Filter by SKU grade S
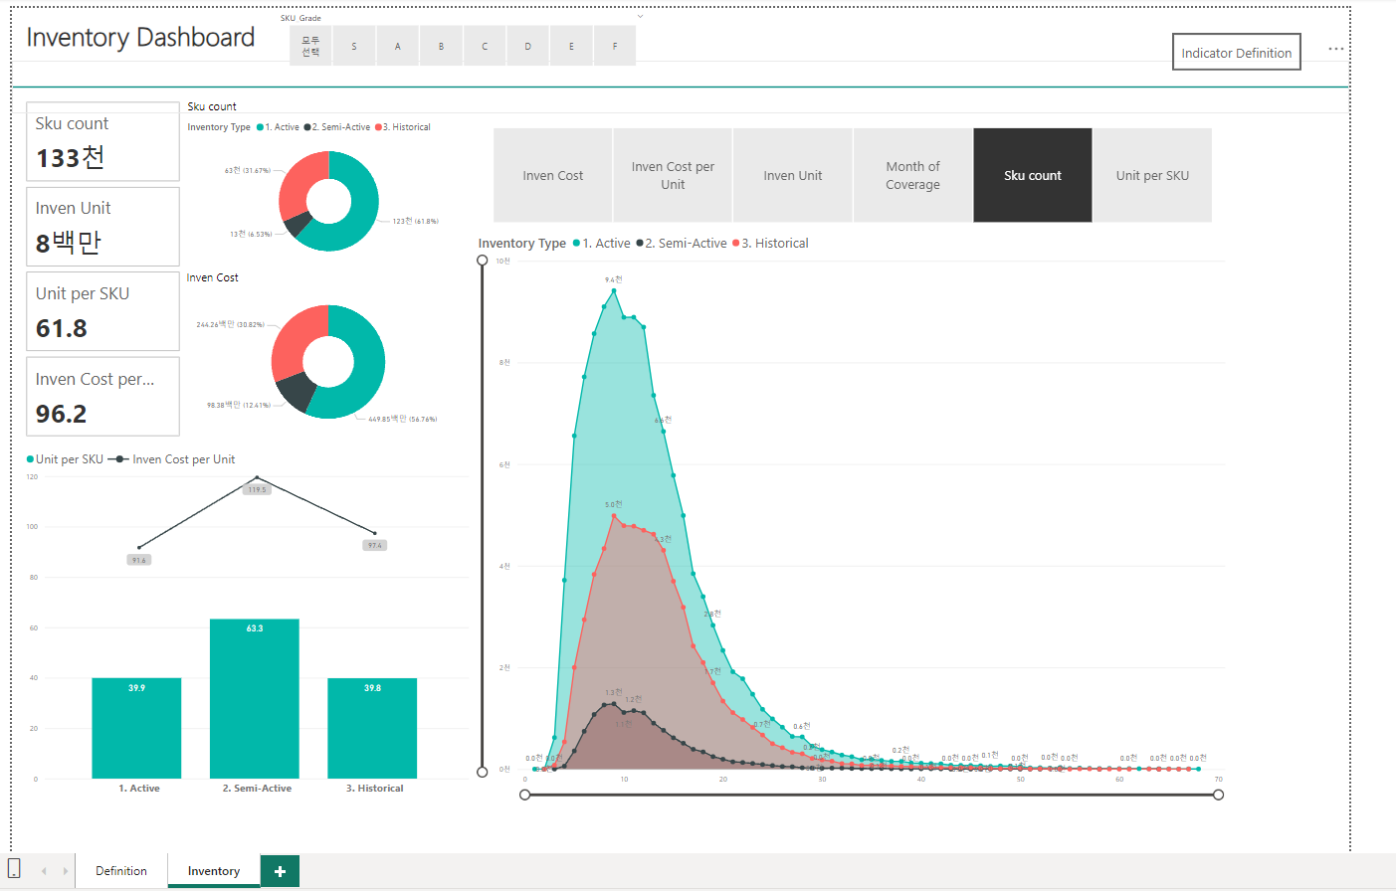This screenshot has height=891, width=1396. pyautogui.click(x=354, y=46)
